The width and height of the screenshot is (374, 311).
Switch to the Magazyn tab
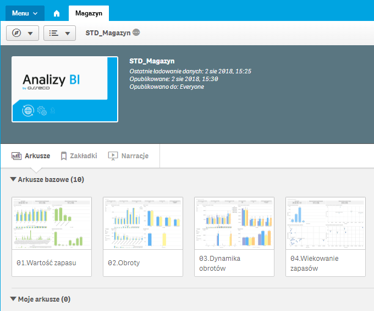[x=89, y=13]
